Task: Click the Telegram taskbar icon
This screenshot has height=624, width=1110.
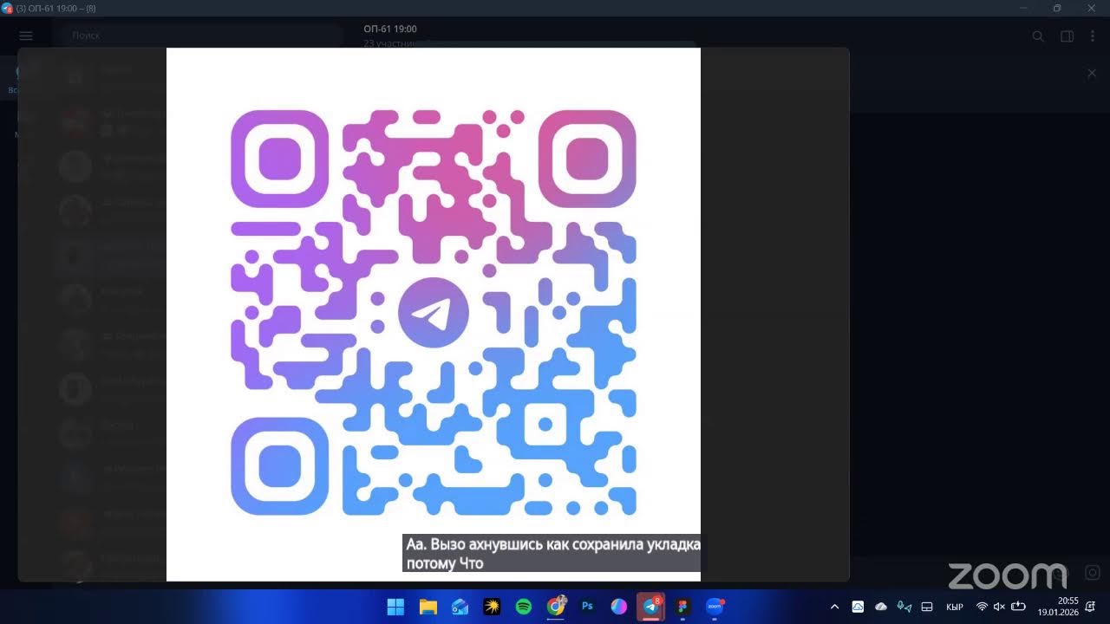Action: click(x=650, y=607)
